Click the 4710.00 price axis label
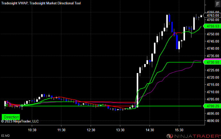Viewport: 221px width, 139px height. click(x=213, y=92)
